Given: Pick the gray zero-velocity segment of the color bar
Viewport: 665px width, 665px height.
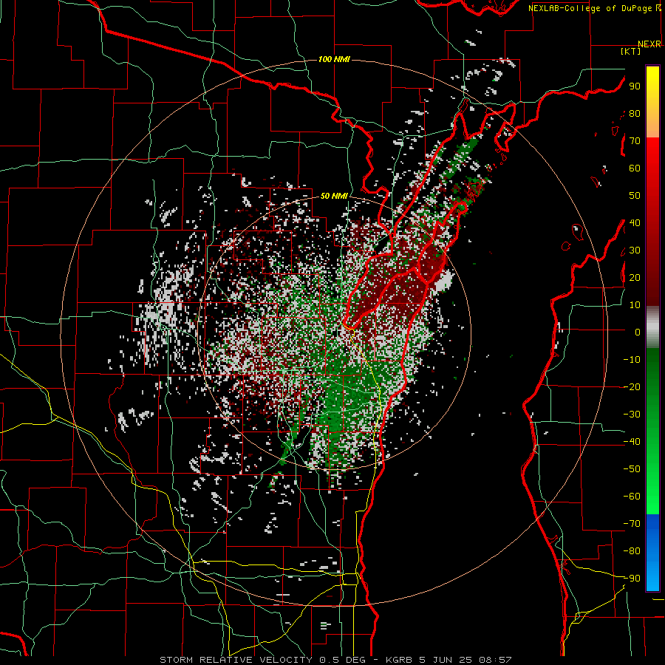Looking at the screenshot, I should click(x=652, y=327).
